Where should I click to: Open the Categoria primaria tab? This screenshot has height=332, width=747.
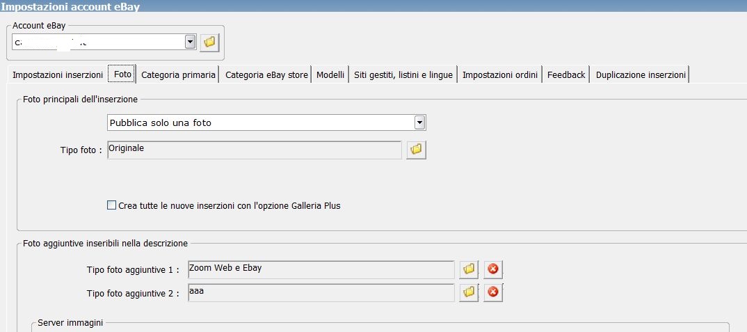[x=178, y=74]
